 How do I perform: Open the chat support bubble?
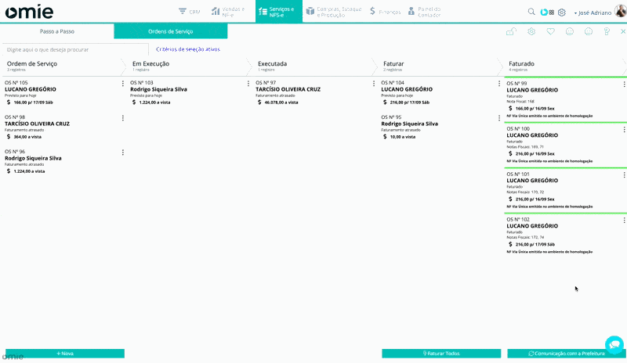[614, 344]
